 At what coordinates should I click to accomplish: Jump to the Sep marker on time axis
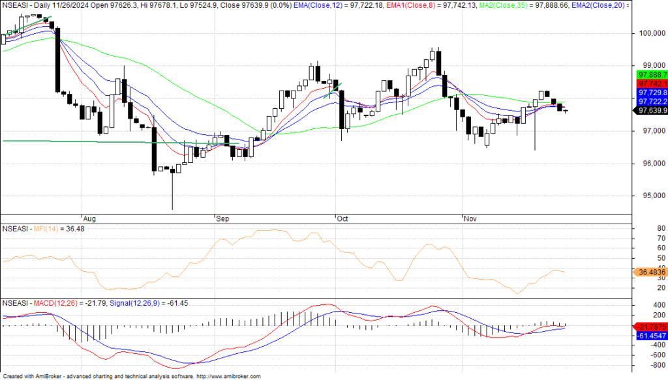(222, 219)
